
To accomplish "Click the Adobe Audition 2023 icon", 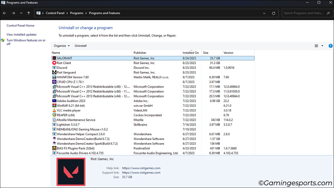I will [54, 101].
